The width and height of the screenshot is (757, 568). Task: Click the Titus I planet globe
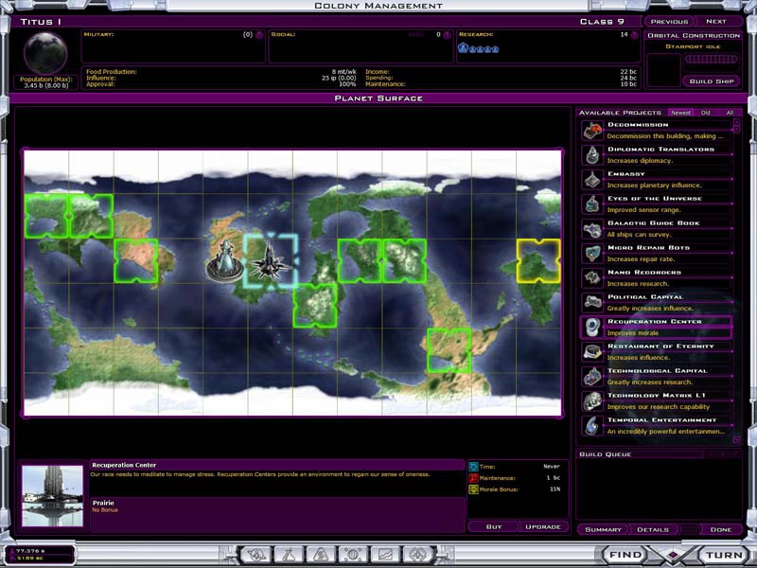click(45, 53)
